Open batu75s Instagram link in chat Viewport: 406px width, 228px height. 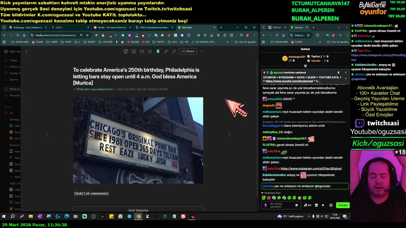311,169
